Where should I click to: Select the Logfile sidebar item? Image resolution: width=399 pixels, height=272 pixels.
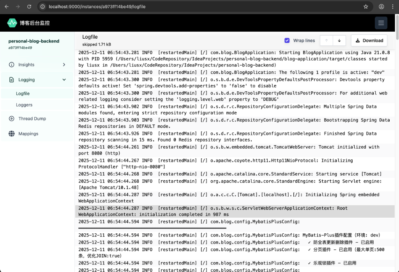(x=23, y=94)
